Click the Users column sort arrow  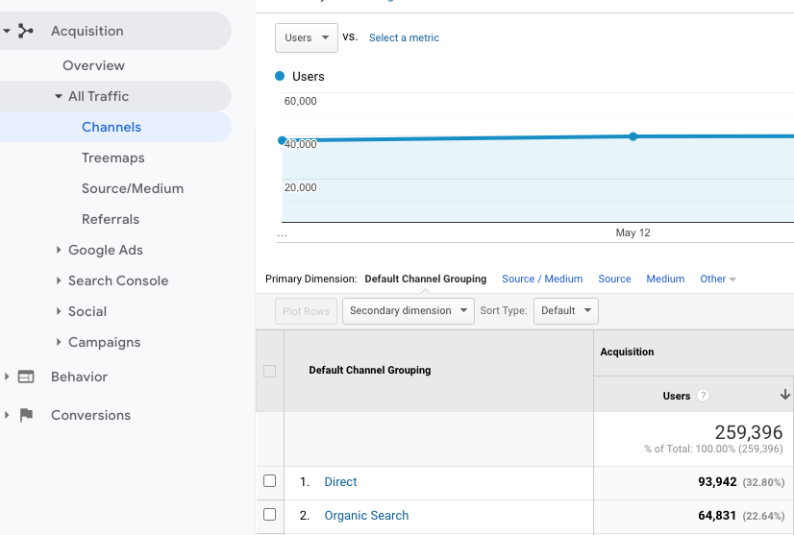click(784, 395)
